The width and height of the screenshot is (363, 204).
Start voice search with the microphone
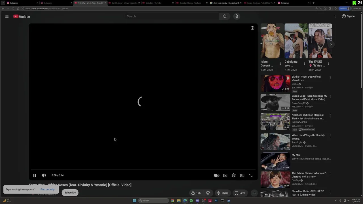tap(237, 16)
